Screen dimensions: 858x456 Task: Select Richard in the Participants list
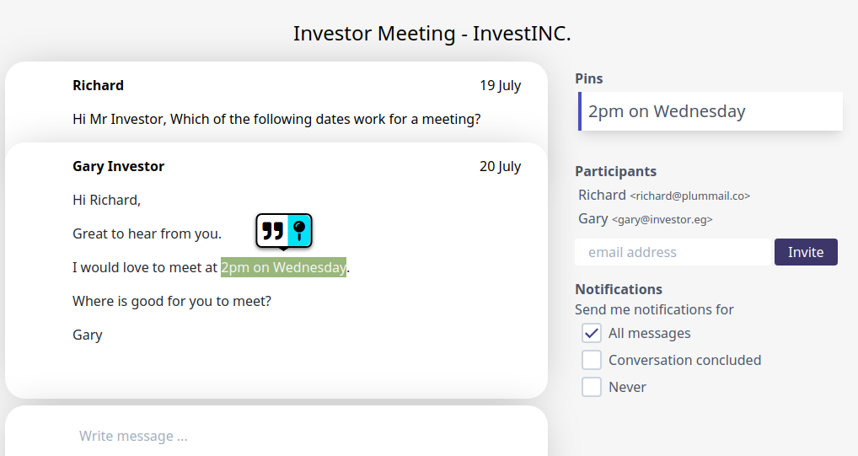point(602,195)
